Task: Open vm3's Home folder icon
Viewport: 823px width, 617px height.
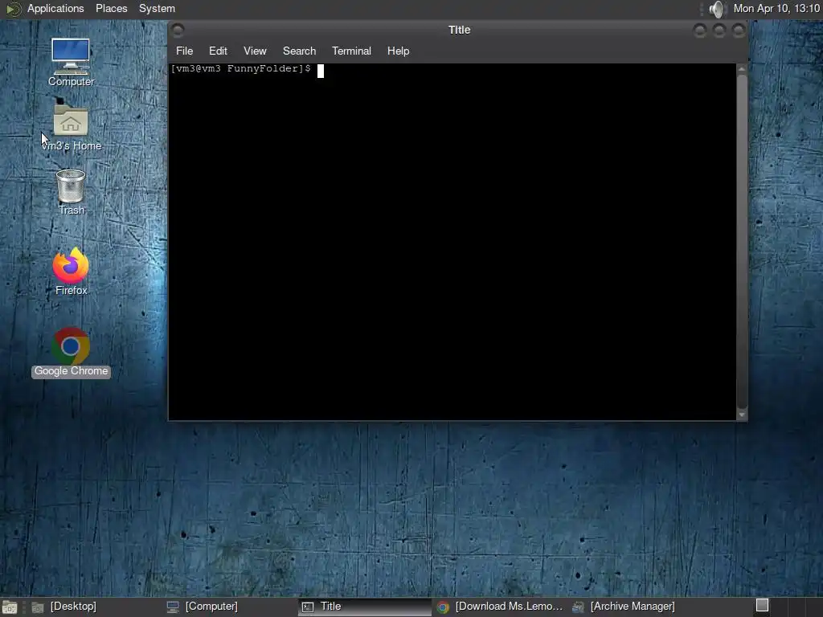Action: pos(71,125)
